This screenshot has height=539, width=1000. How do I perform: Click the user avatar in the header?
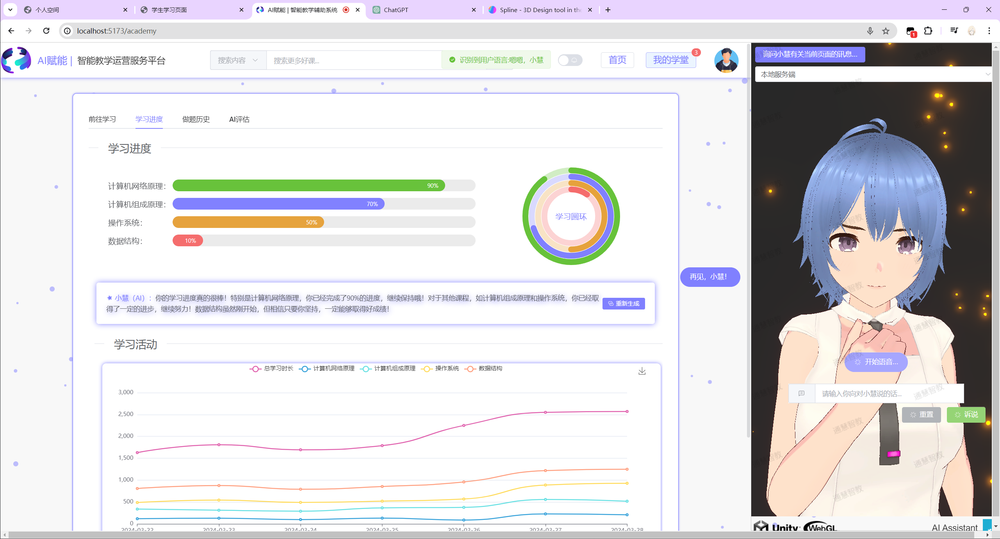click(726, 60)
